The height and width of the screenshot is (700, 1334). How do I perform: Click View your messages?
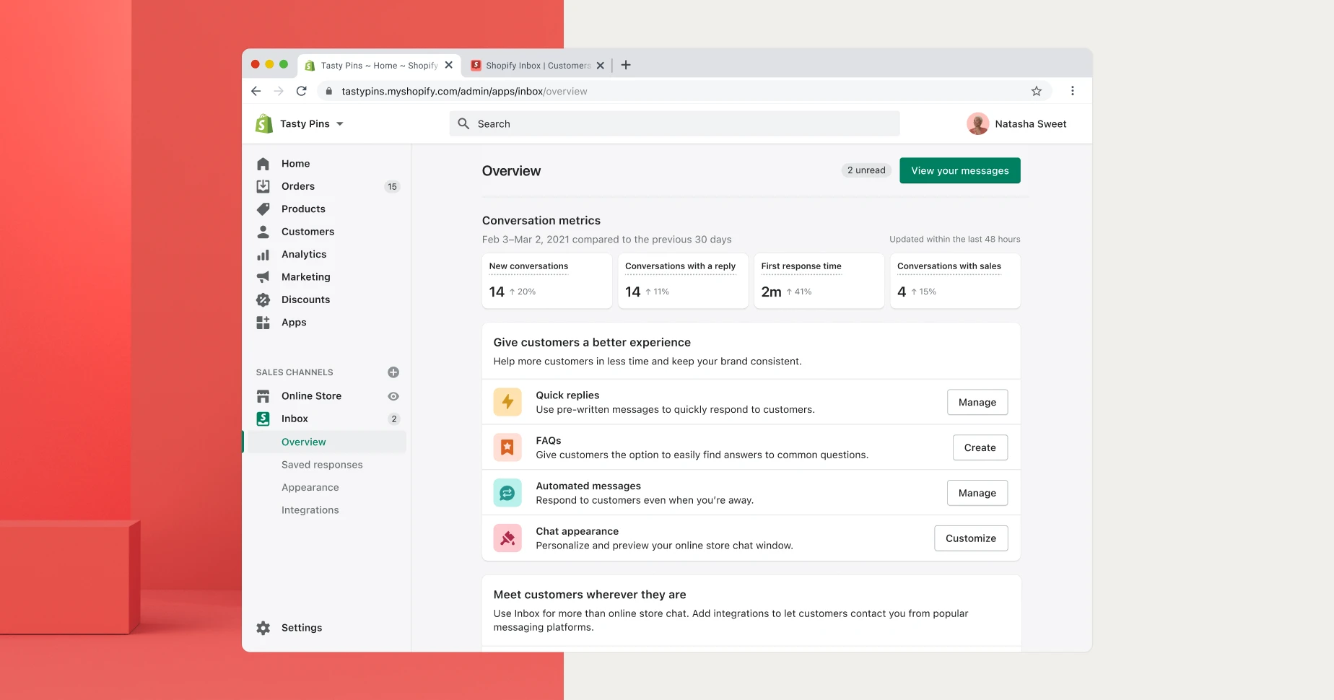coord(959,170)
